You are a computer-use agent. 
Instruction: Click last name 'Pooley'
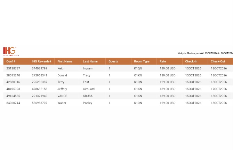point(88,103)
